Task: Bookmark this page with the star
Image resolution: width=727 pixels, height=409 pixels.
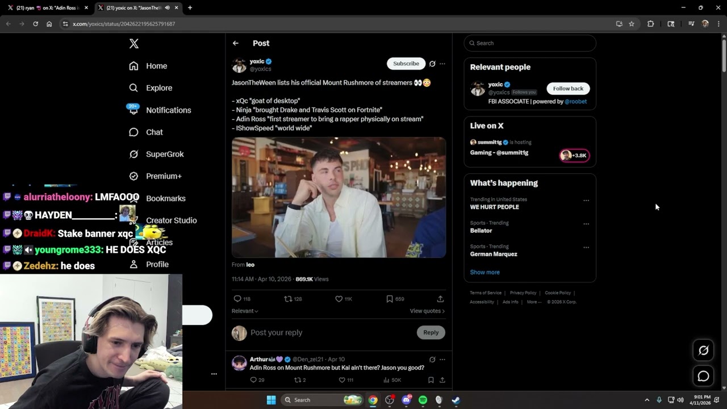Action: click(x=632, y=24)
